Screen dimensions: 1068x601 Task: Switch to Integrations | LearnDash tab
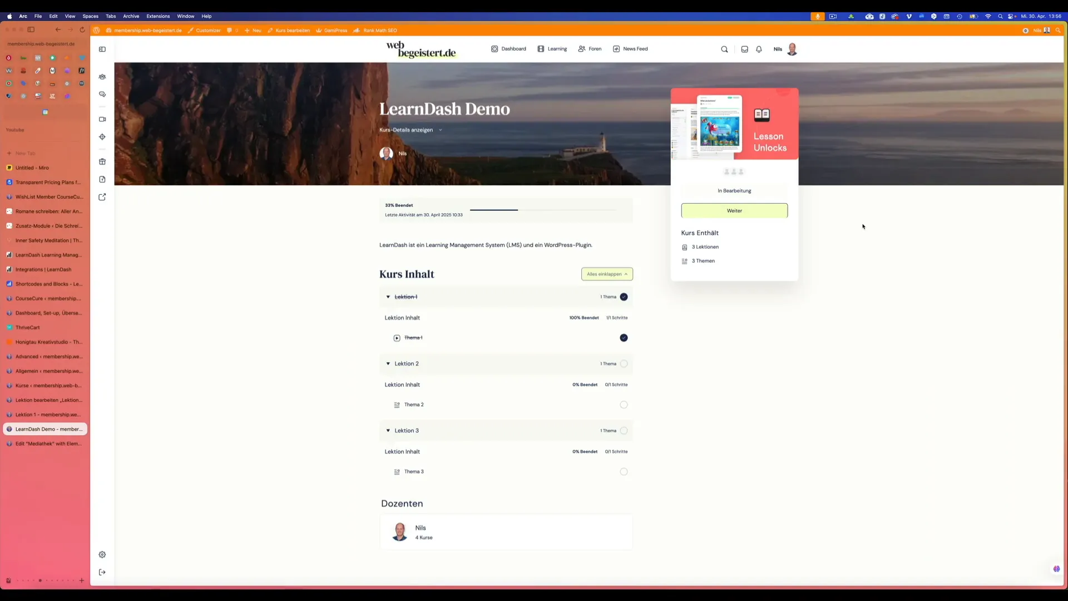click(45, 269)
